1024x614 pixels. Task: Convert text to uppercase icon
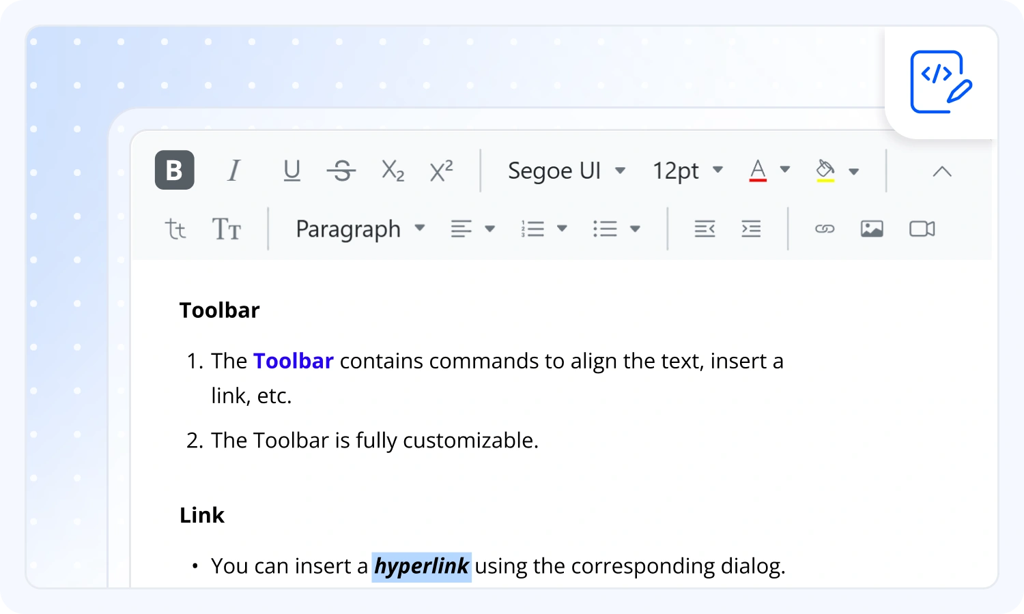[227, 229]
